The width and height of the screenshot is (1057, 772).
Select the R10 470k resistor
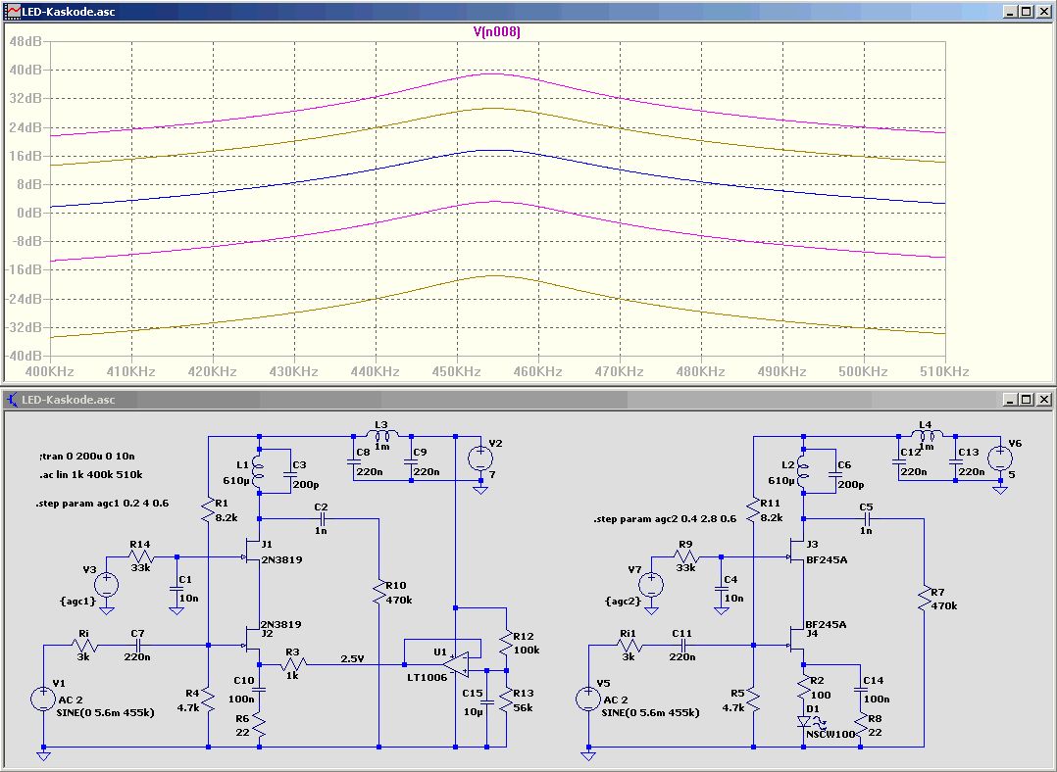(x=380, y=593)
